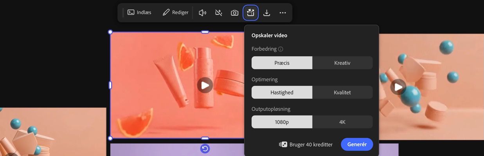Toggle the upscale video icon

(250, 13)
